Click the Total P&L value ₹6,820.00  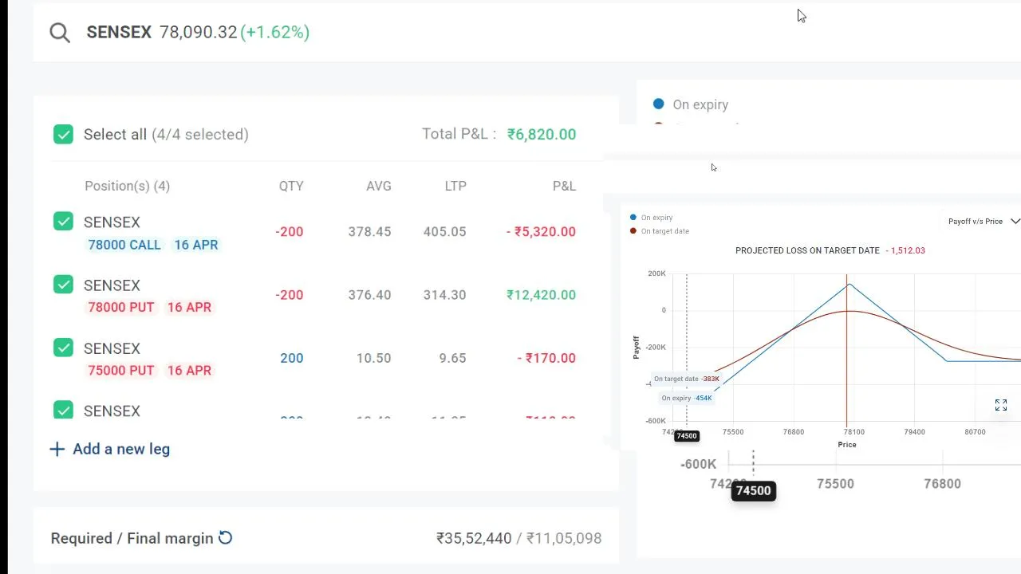[x=542, y=134]
